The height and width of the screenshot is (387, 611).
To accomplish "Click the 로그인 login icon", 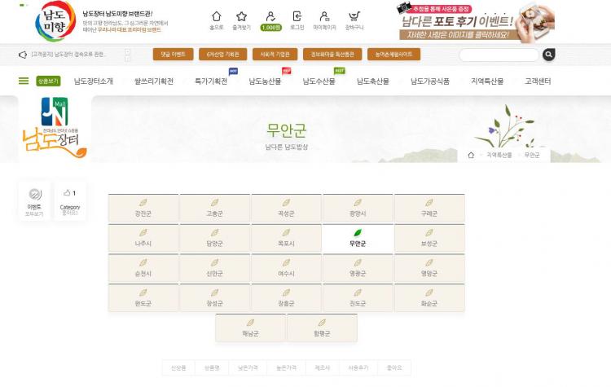I will pos(297,18).
